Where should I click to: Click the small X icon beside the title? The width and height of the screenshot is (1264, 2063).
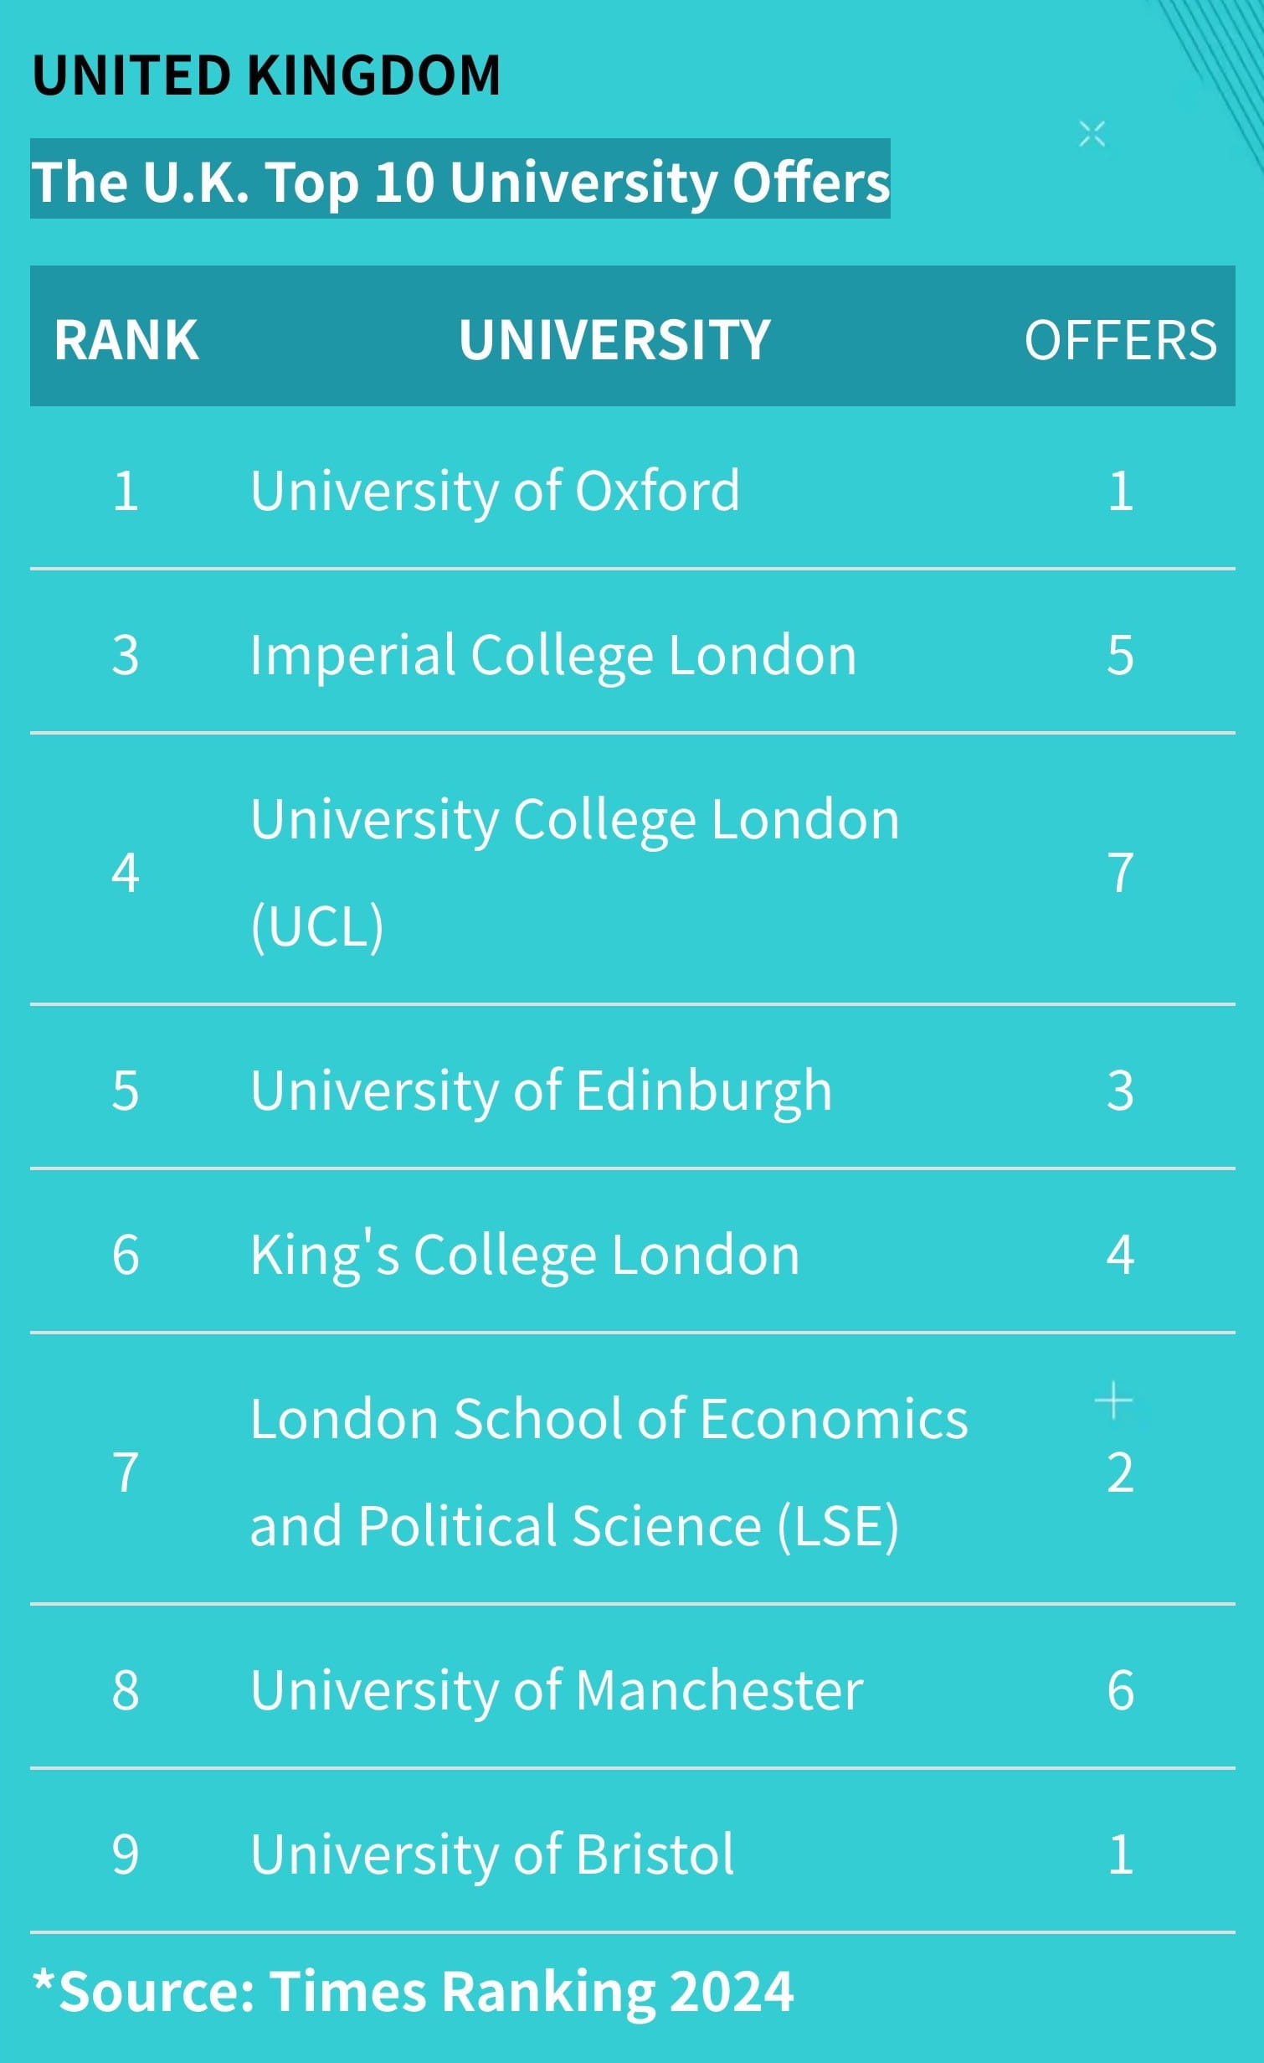(1092, 134)
